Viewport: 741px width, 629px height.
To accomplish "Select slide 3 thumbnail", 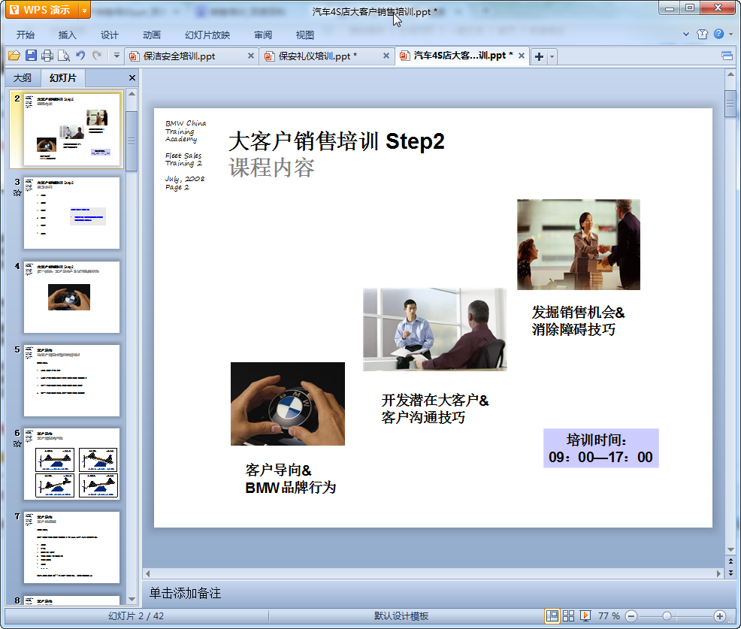I will [x=71, y=213].
